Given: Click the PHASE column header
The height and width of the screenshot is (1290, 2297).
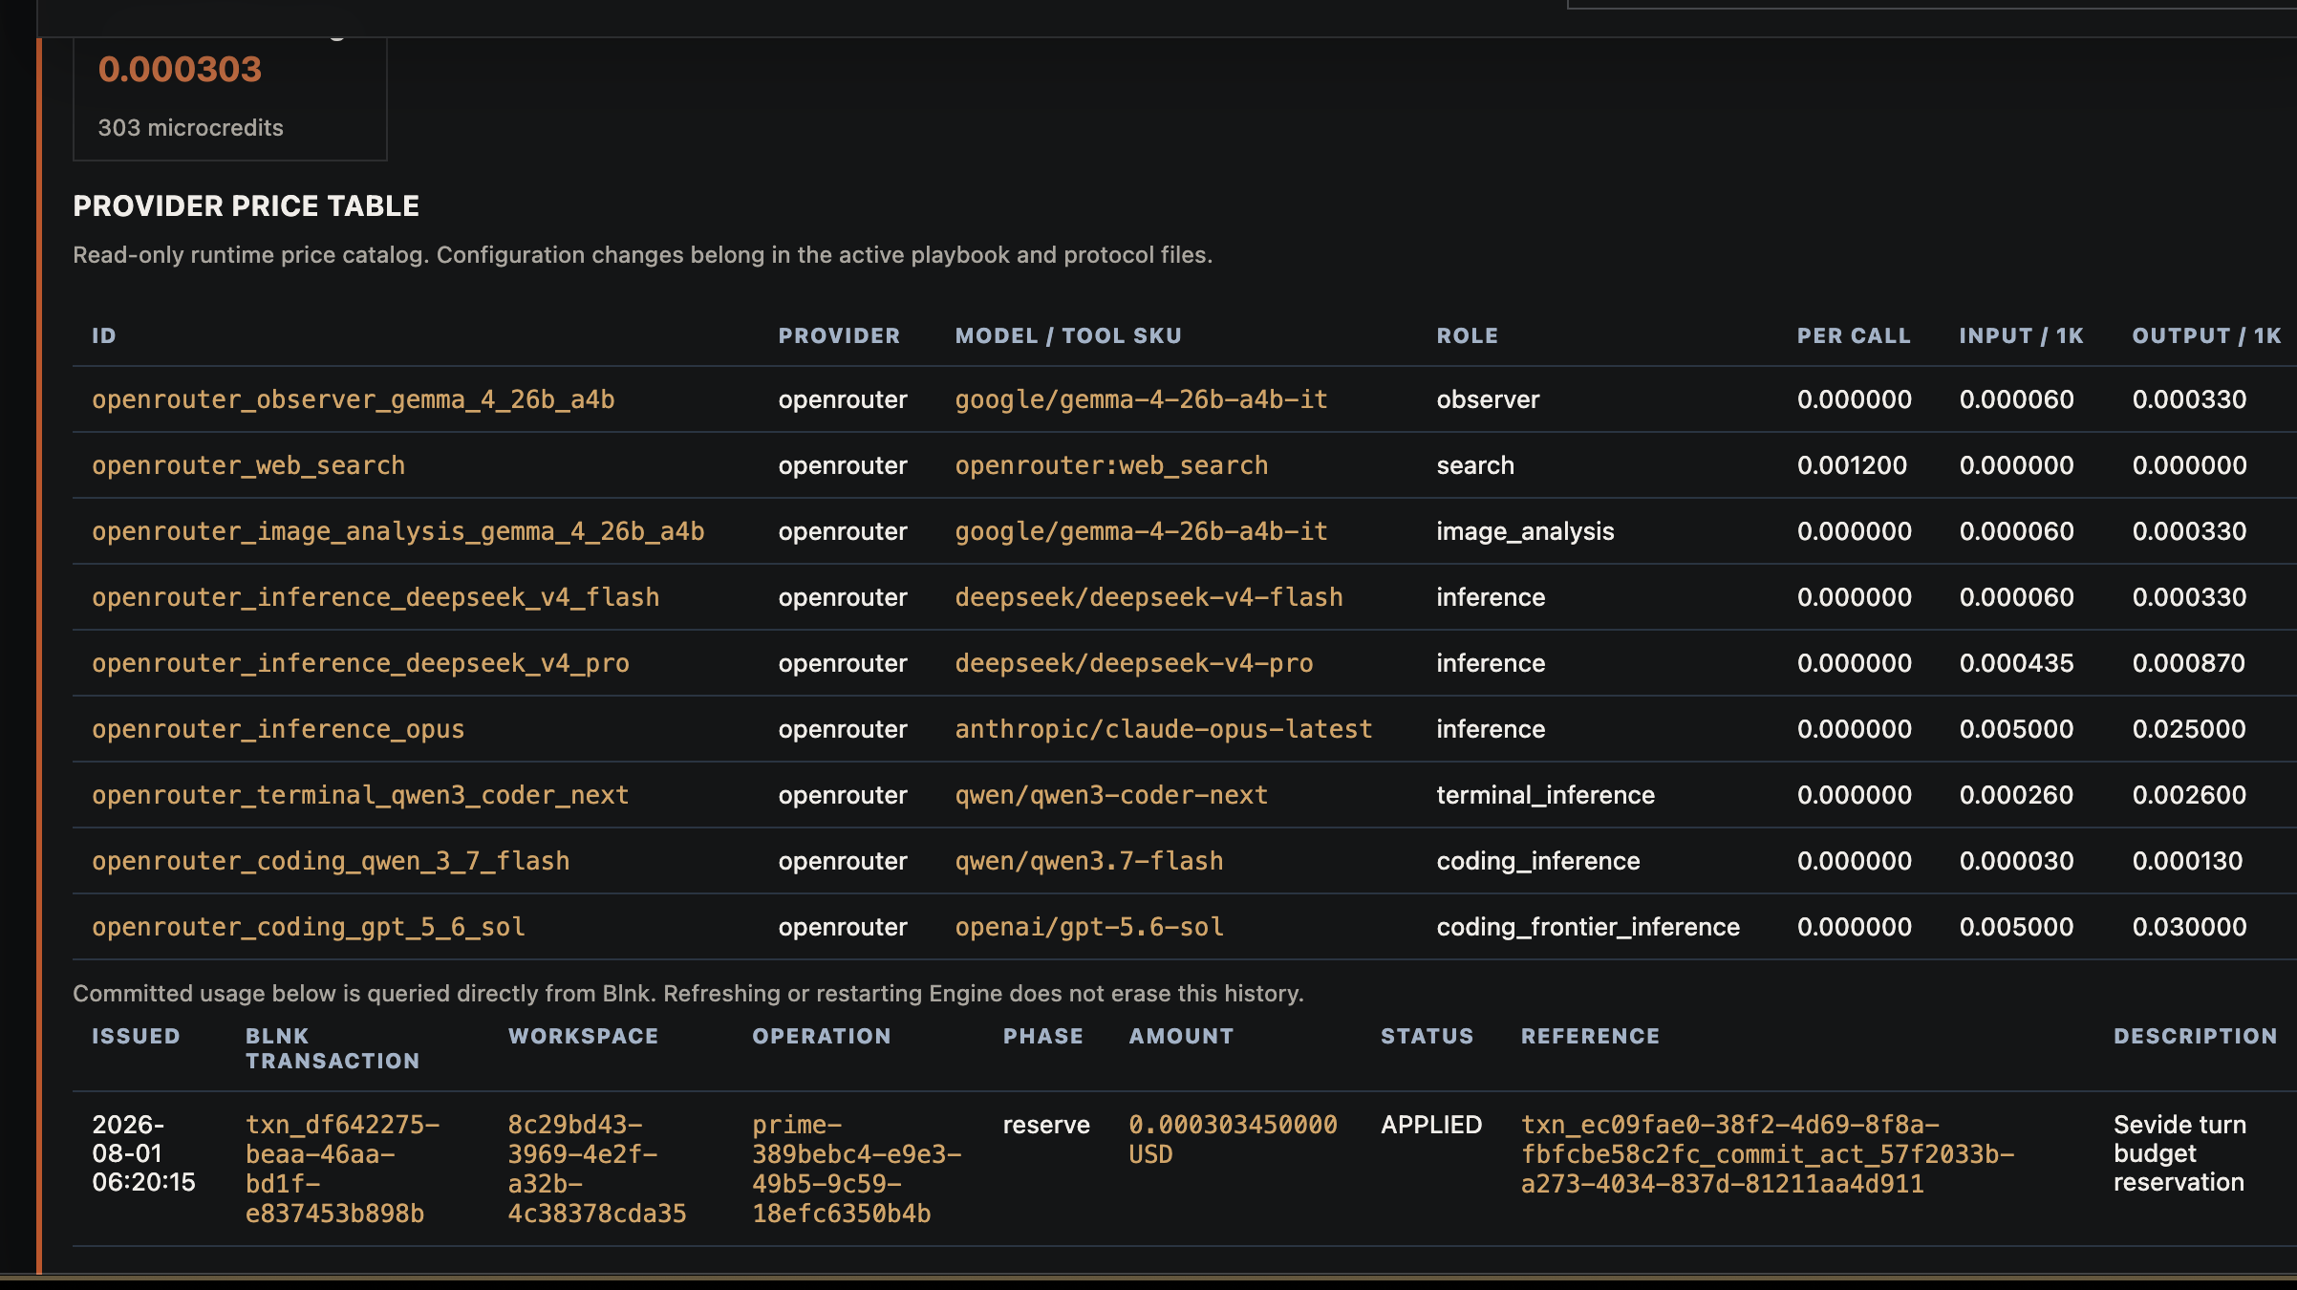Looking at the screenshot, I should click(x=1042, y=1036).
